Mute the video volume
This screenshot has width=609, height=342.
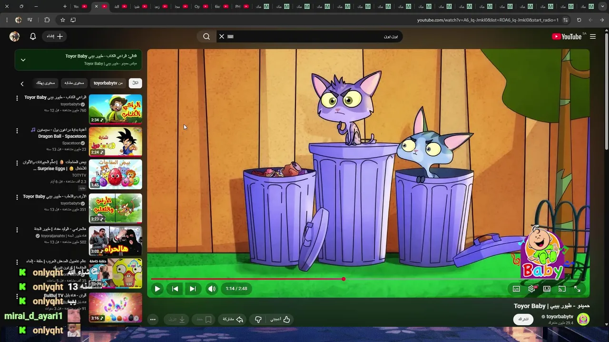pyautogui.click(x=212, y=289)
